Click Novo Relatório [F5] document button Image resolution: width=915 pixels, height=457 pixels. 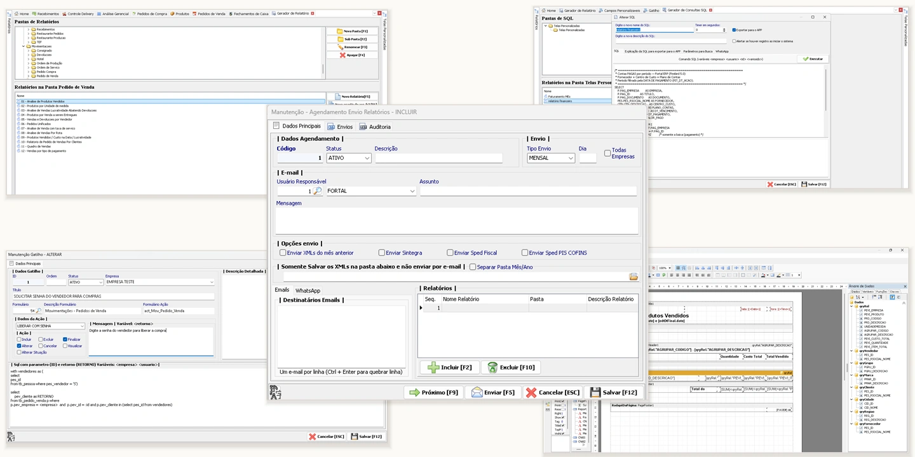click(x=352, y=96)
